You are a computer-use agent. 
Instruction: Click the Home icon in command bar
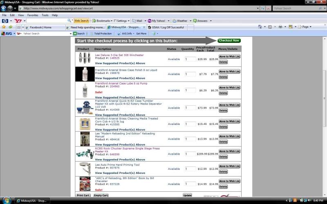pos(260,27)
